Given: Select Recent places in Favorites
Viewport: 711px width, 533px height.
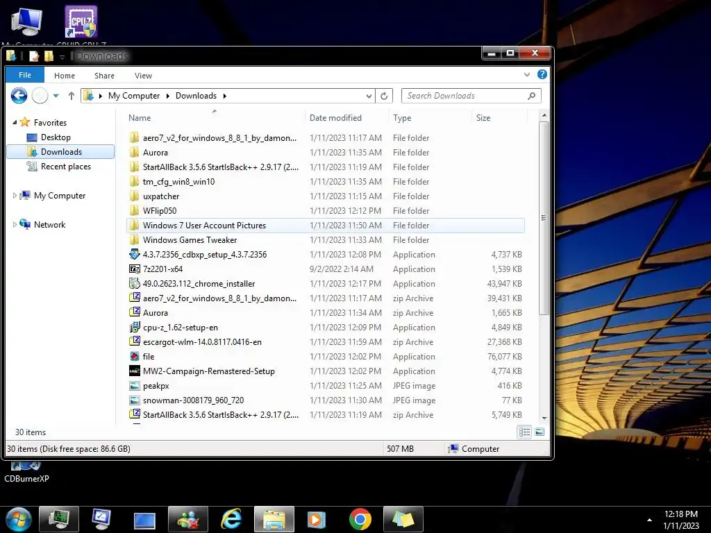Looking at the screenshot, I should tap(66, 167).
